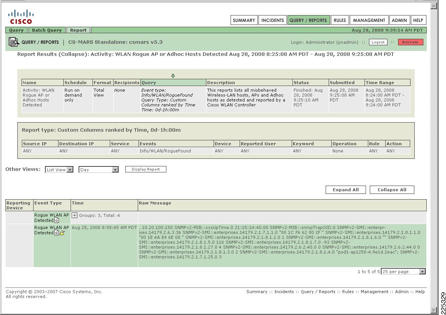The image size is (446, 315).
Task: Click 'None' in the Operation cell
Action: (x=338, y=151)
